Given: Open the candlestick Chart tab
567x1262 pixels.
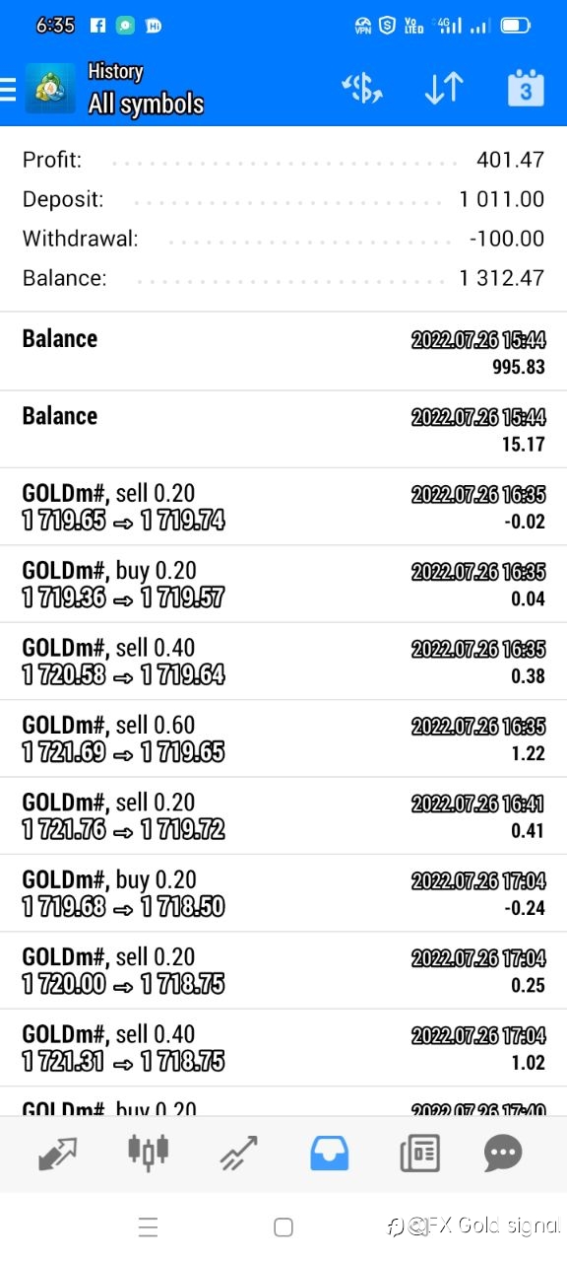Looking at the screenshot, I should [148, 1151].
